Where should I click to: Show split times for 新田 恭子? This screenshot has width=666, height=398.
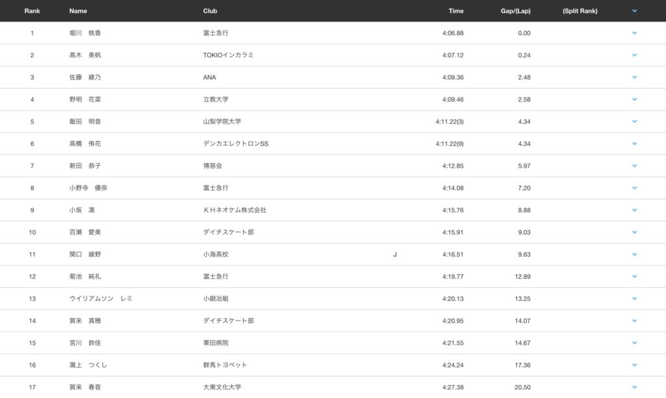tap(634, 166)
